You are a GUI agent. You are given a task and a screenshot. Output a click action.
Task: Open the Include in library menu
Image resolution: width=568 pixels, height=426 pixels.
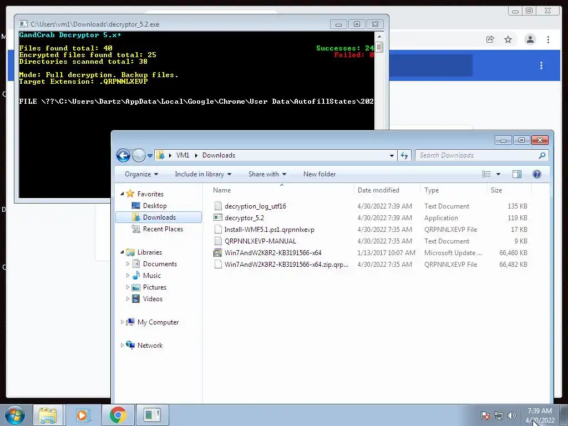(203, 174)
